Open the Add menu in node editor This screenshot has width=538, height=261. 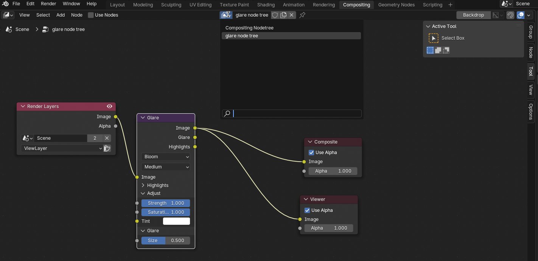tap(61, 15)
